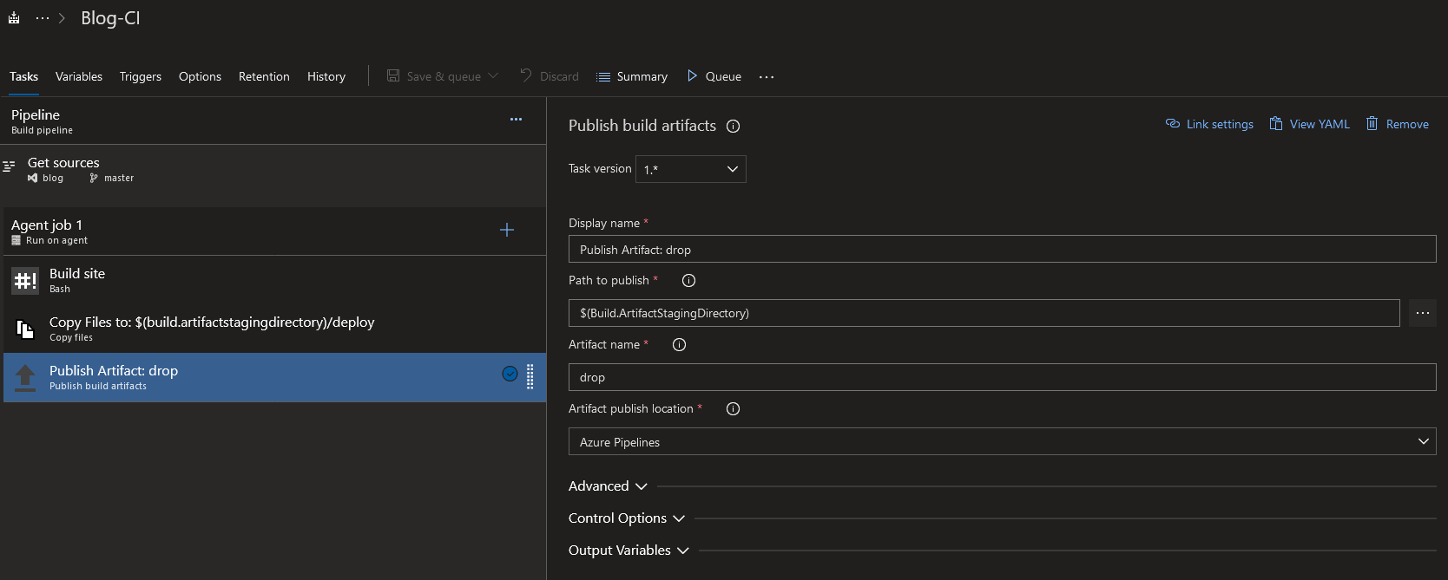The height and width of the screenshot is (580, 1448).
Task: Show info for Publish build artifacts
Action: pyautogui.click(x=733, y=127)
